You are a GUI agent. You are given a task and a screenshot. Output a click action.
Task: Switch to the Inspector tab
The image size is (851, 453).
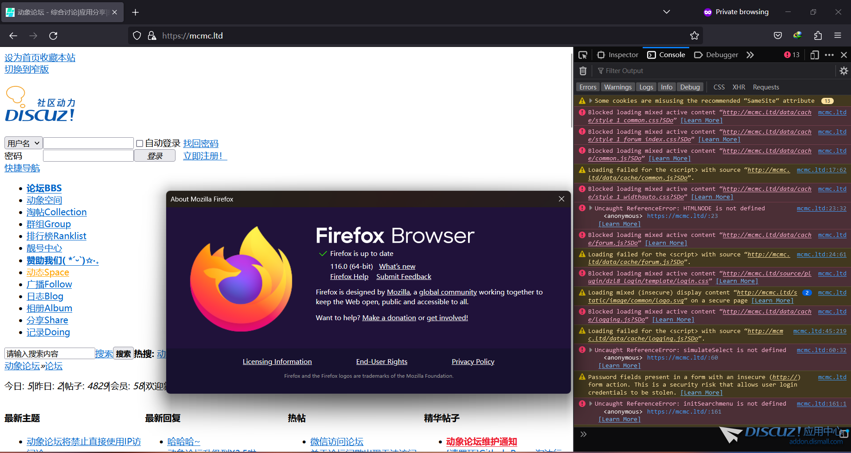pos(618,55)
